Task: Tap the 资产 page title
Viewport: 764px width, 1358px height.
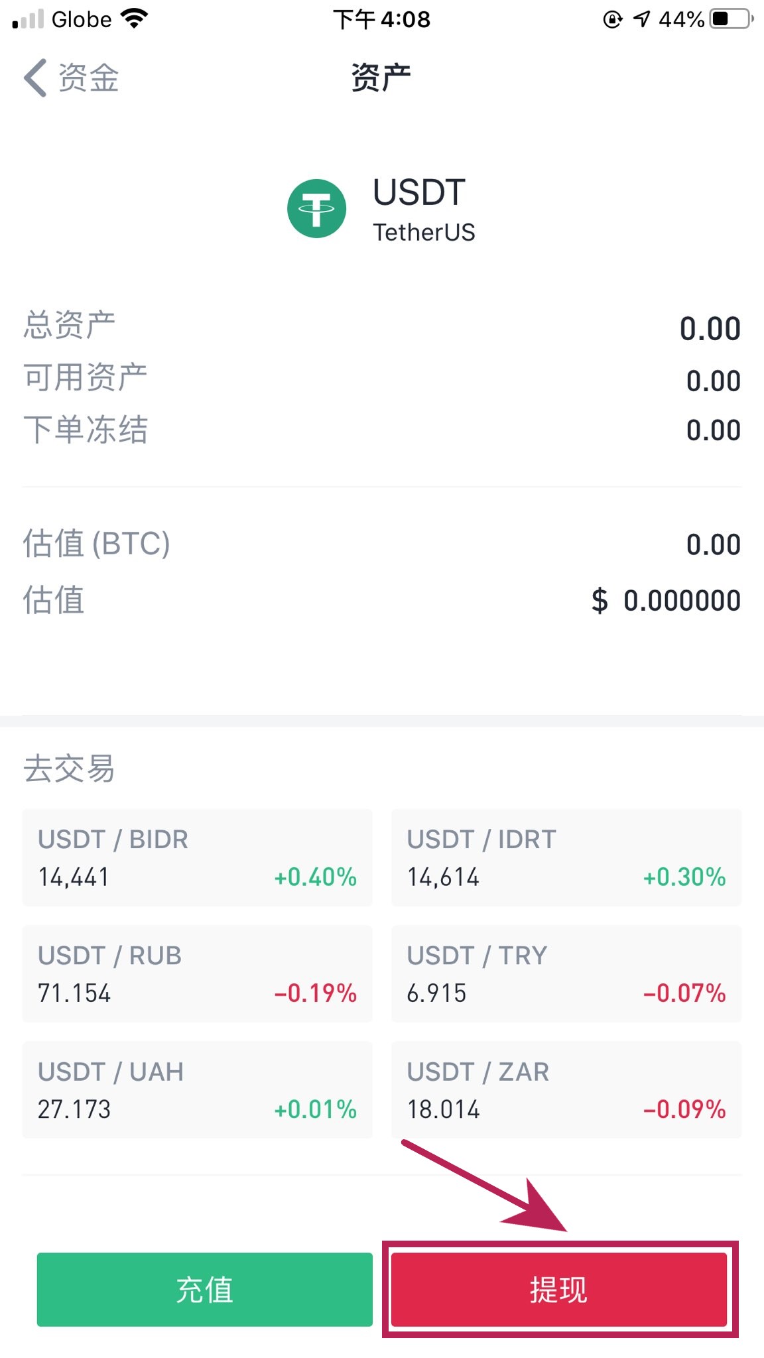Action: [x=381, y=78]
